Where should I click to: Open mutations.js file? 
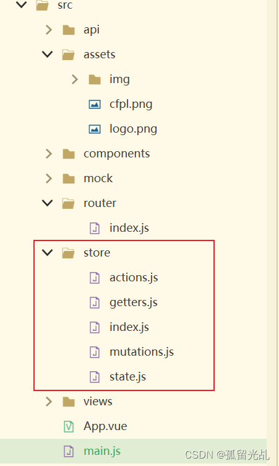[142, 352]
